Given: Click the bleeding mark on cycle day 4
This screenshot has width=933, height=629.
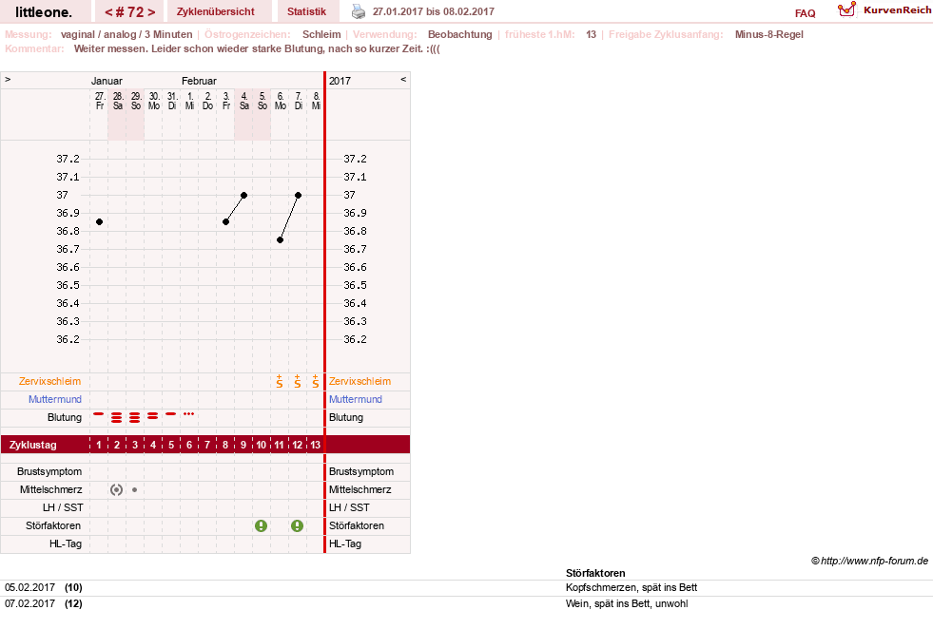Looking at the screenshot, I should pos(153,415).
